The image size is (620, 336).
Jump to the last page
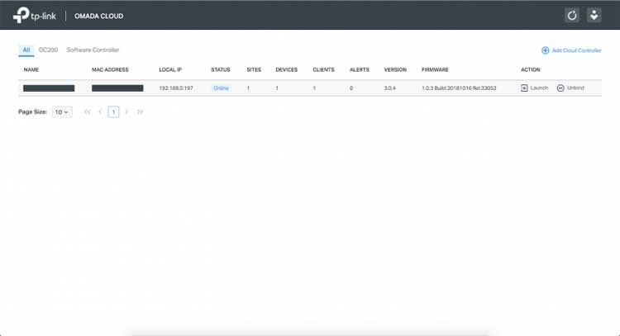(140, 112)
